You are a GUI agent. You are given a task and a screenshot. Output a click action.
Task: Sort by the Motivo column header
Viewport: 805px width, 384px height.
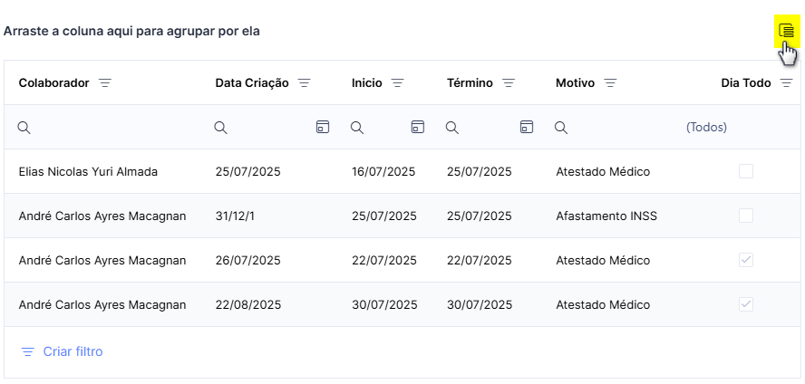(575, 83)
